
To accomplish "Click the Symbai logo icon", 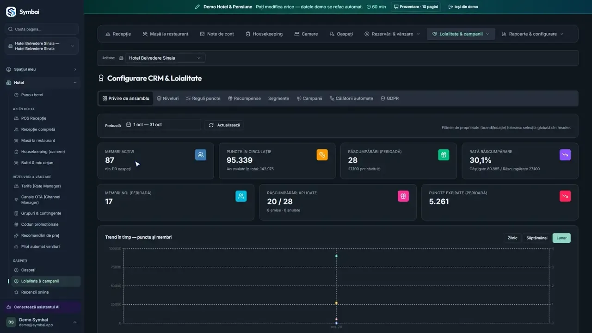I will point(11,12).
